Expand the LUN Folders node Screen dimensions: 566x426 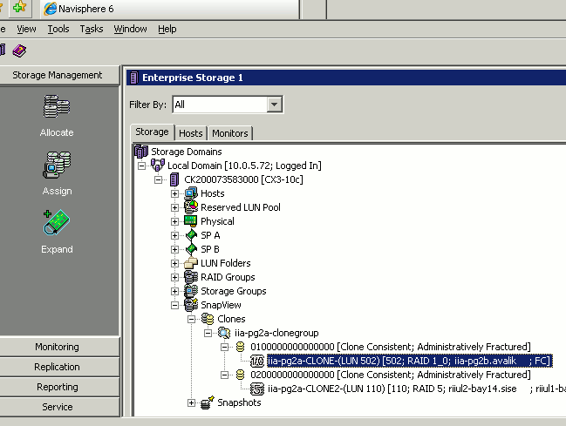click(174, 263)
